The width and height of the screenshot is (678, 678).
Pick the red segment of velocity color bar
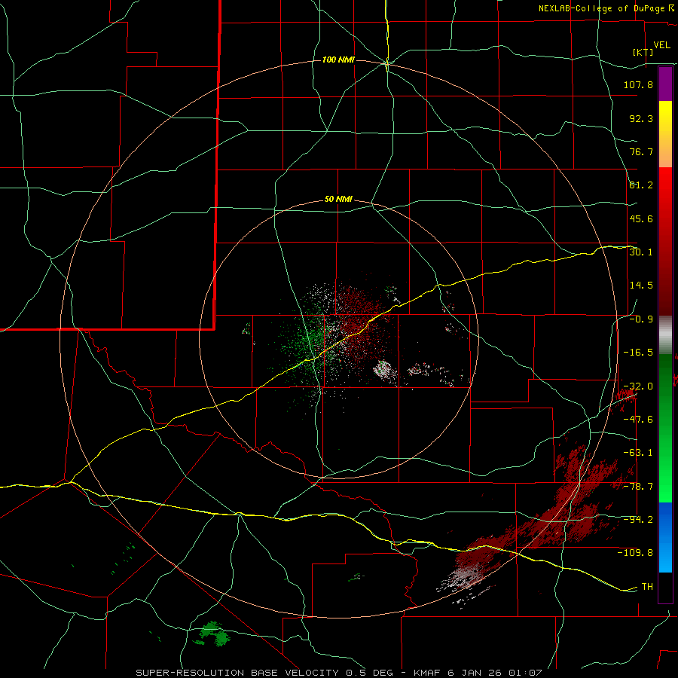tap(665, 241)
